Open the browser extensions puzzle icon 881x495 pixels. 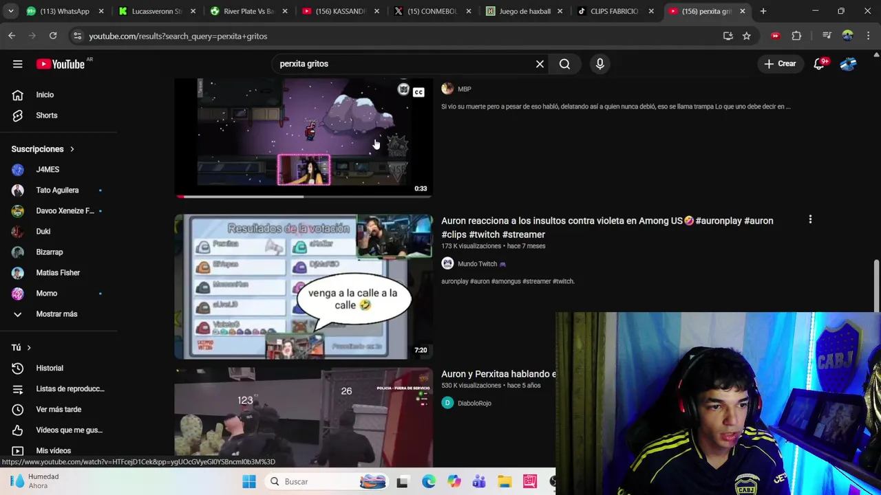click(796, 36)
